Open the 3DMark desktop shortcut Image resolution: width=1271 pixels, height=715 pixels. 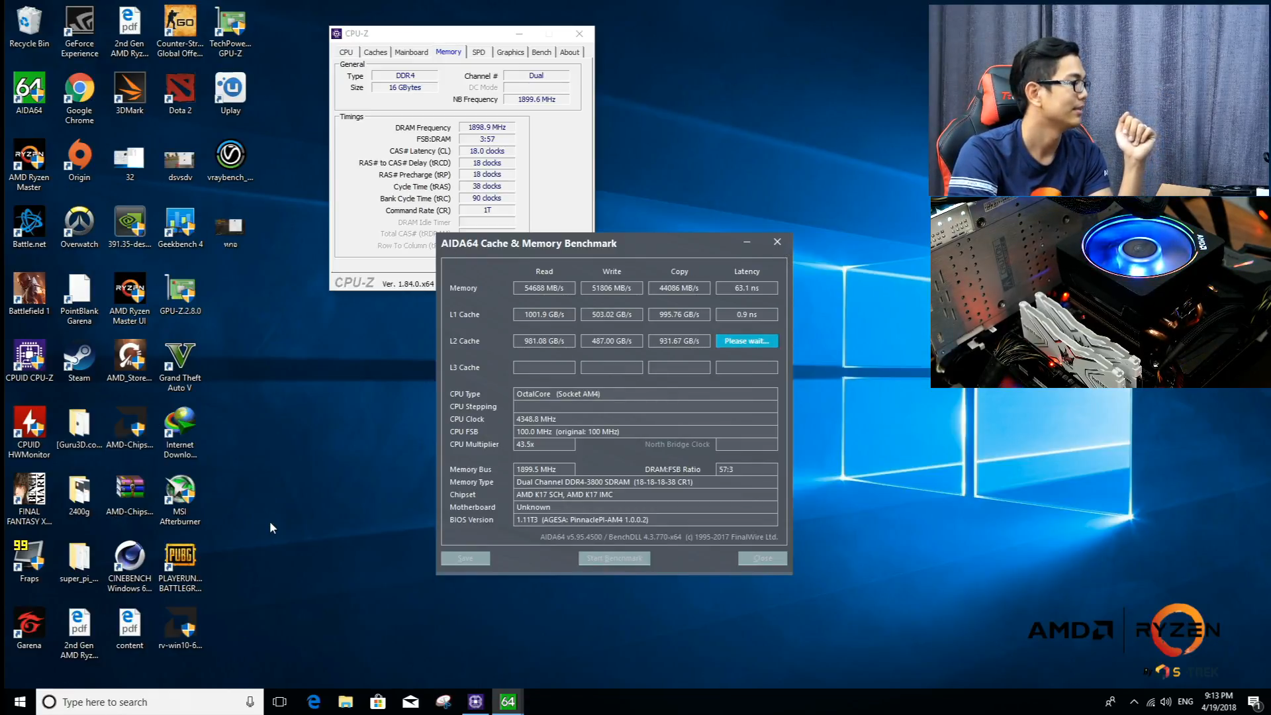130,89
